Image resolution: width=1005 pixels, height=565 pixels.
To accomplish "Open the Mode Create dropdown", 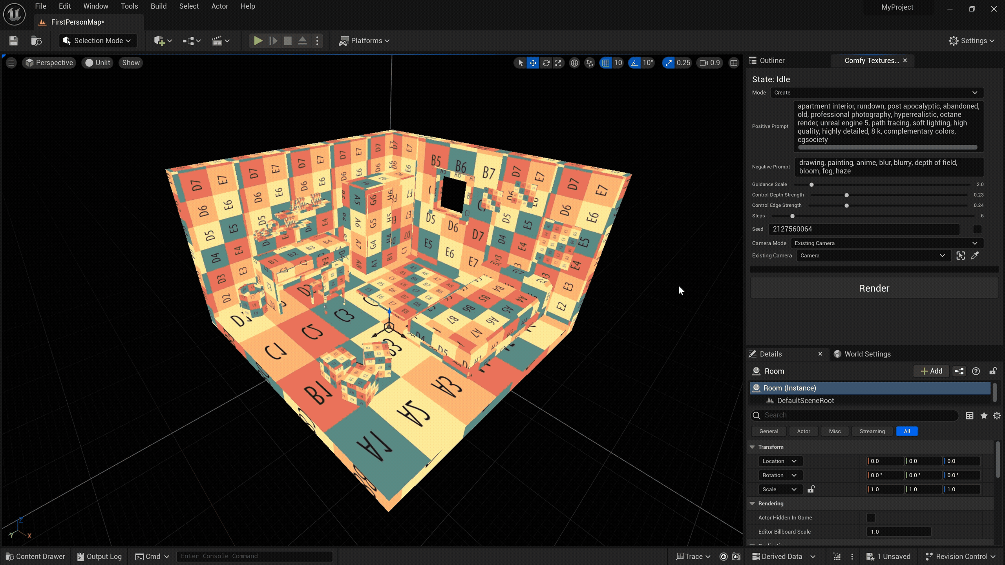I will [877, 93].
